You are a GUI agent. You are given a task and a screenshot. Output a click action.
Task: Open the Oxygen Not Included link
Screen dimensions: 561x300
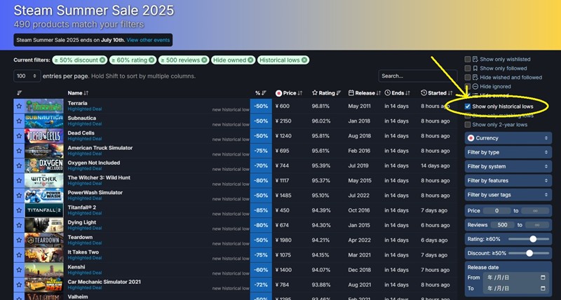(94, 163)
